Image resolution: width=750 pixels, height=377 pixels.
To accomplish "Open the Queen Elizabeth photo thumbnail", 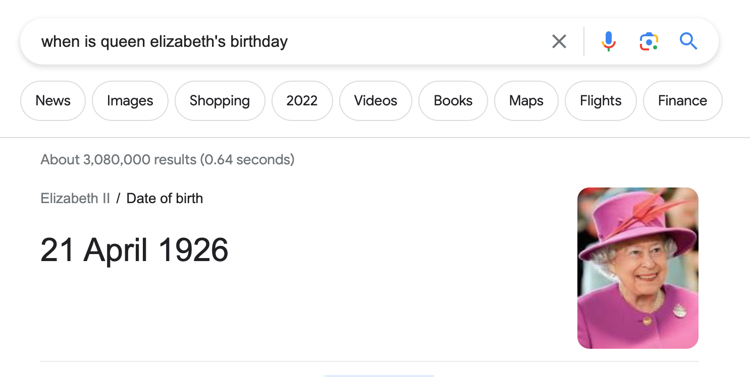I will (638, 268).
